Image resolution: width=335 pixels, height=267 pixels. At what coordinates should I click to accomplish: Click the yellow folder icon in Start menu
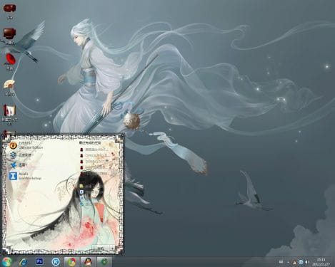point(81,185)
